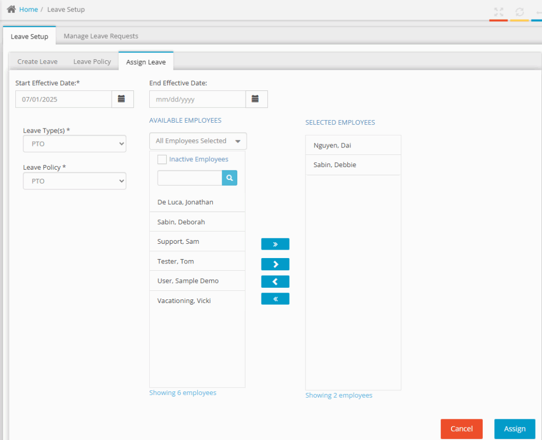Image resolution: width=542 pixels, height=440 pixels.
Task: Click the Home breadcrumb link
Action: 29,10
